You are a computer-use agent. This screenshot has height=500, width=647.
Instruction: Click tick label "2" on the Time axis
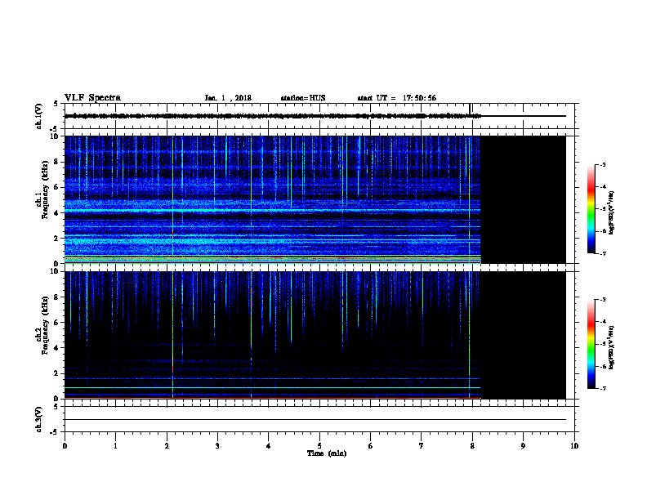[167, 446]
